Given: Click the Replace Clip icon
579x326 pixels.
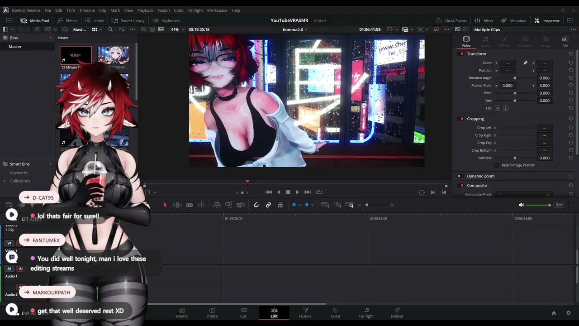Looking at the screenshot, I should (x=241, y=205).
